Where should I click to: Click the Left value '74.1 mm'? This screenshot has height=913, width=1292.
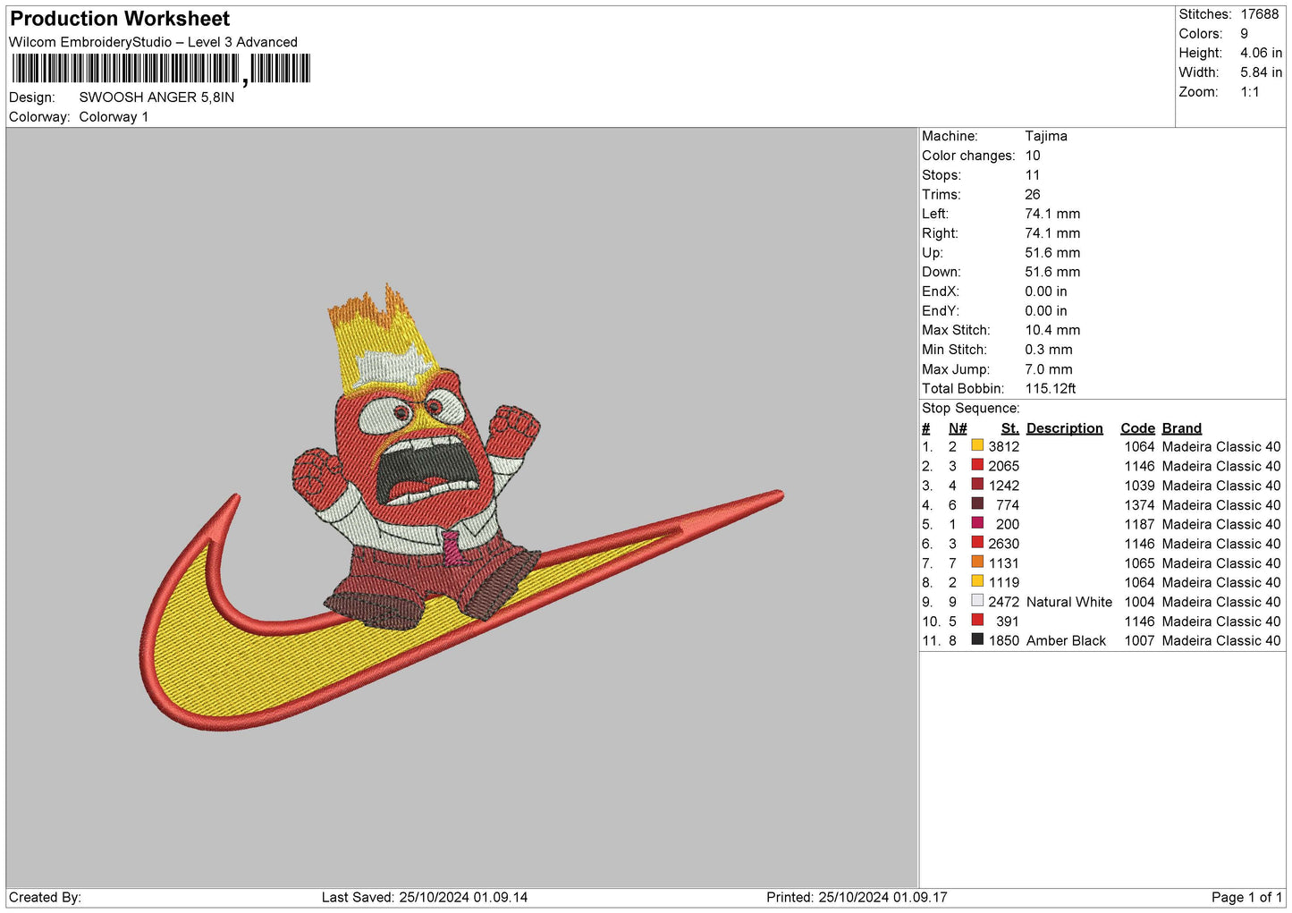click(x=1052, y=214)
